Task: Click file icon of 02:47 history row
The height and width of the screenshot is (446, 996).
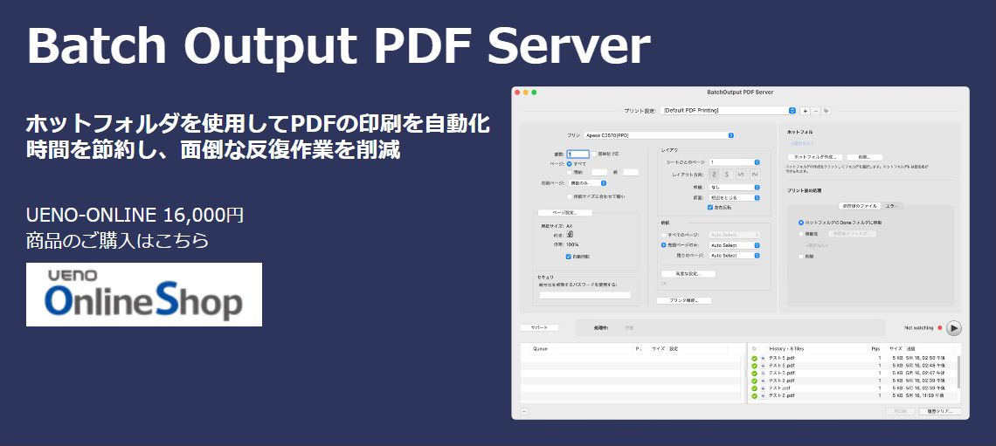Action: coord(762,373)
